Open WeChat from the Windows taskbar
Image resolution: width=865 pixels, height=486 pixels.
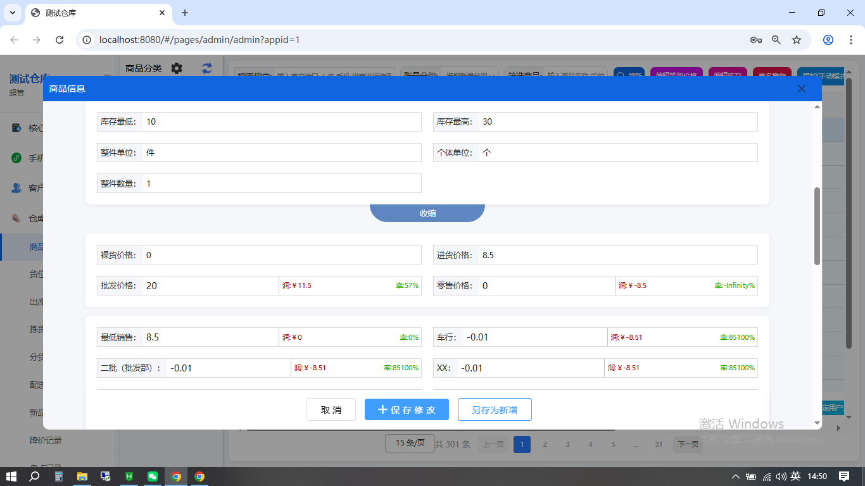tap(153, 477)
